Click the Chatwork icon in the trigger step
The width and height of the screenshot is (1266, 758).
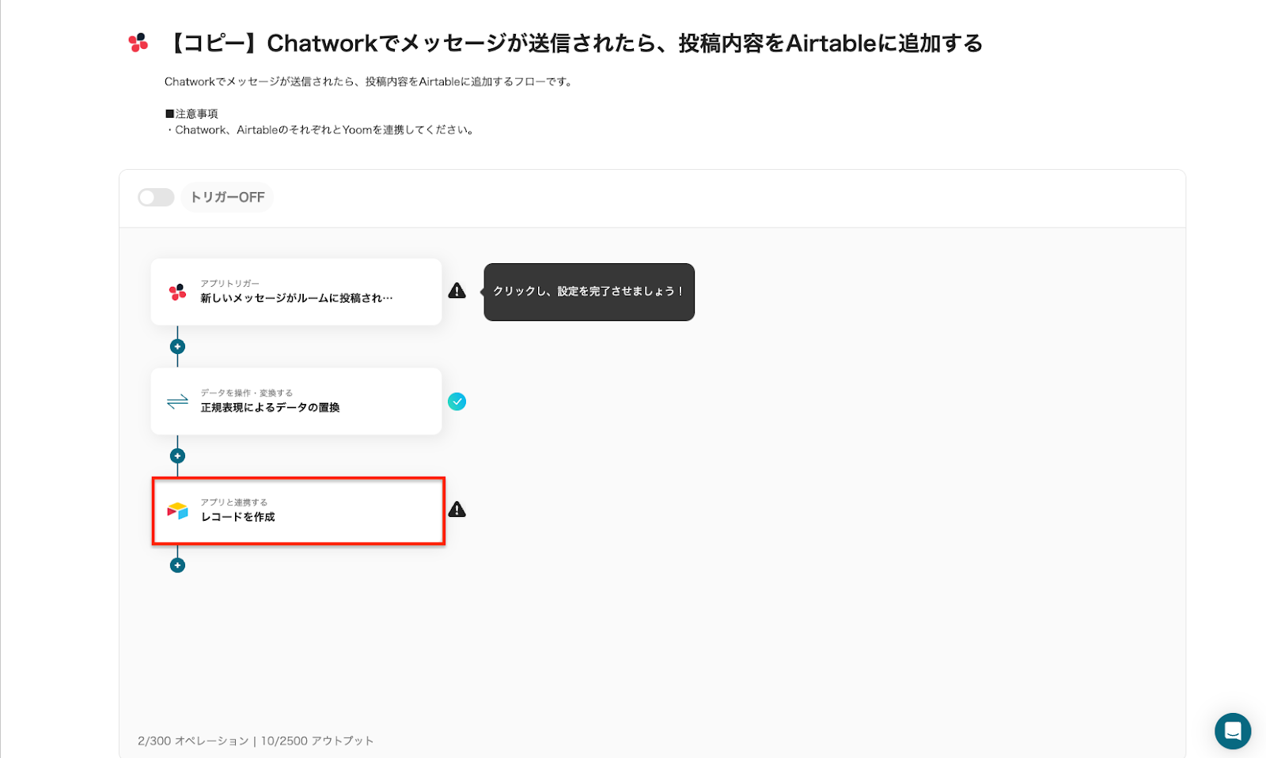pyautogui.click(x=177, y=292)
